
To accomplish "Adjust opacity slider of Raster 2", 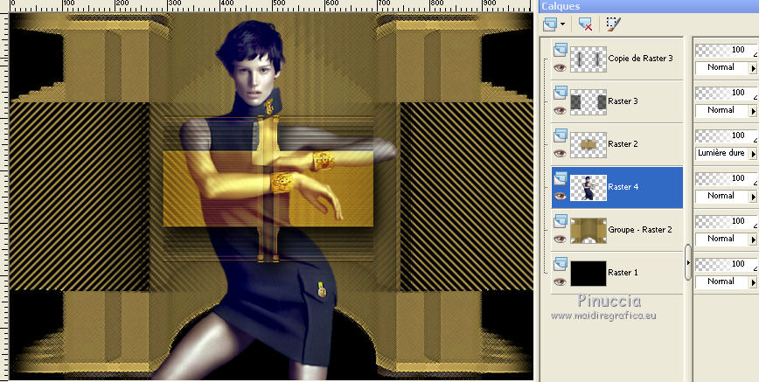I will tap(727, 135).
